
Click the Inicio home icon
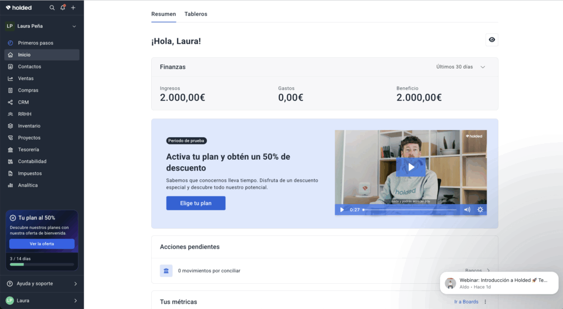[x=10, y=55]
